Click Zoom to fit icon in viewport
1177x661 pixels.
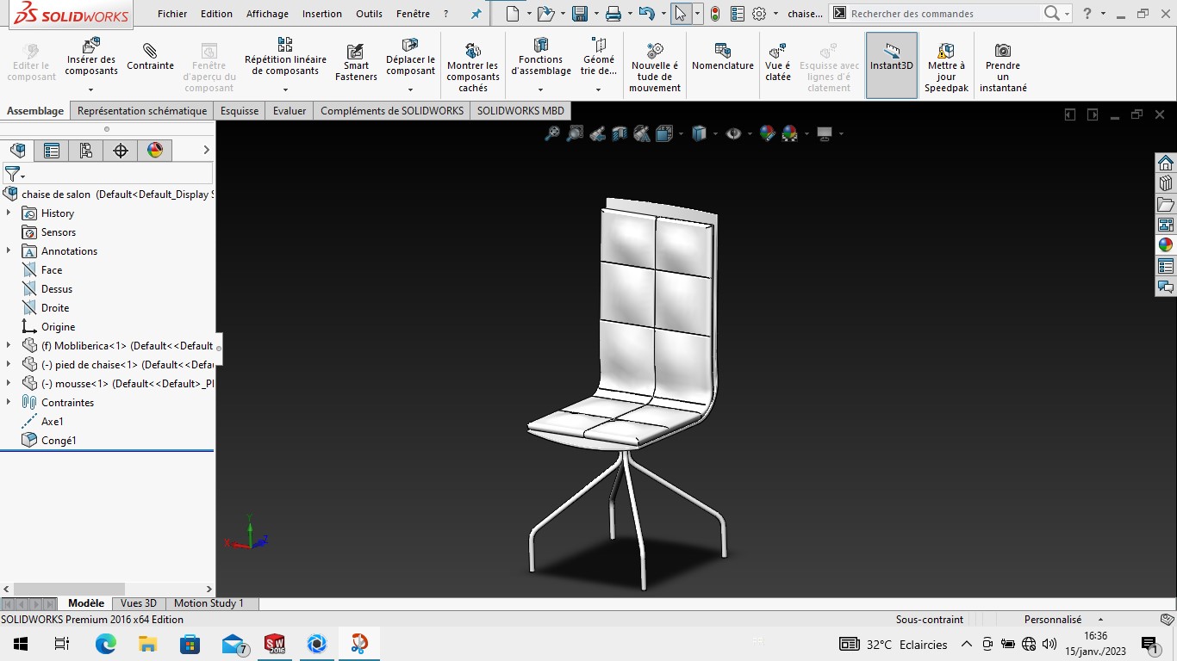point(552,133)
